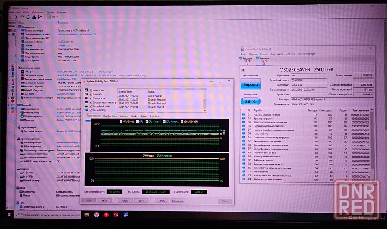
Task: Click the AIDA64 forward navigation arrow
Action: coord(16,17)
